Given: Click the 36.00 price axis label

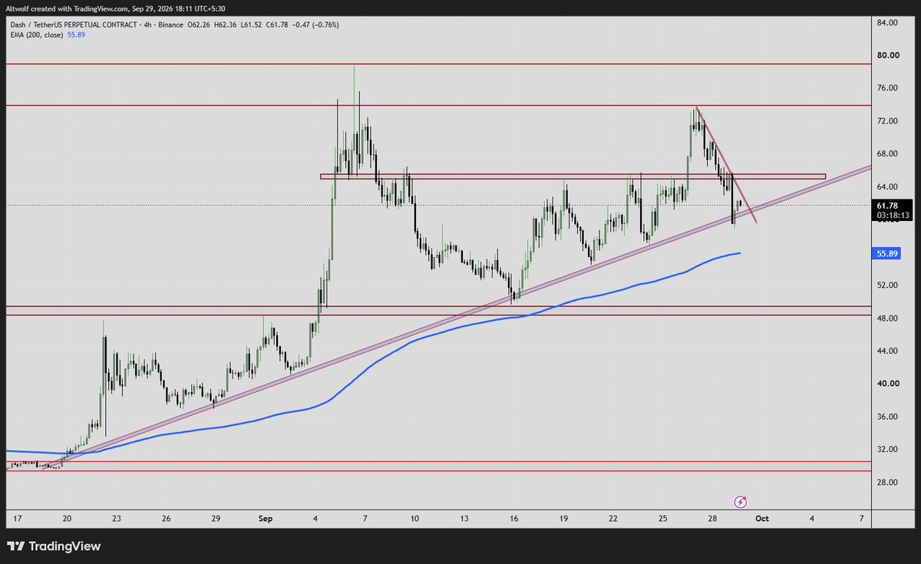Looking at the screenshot, I should pos(888,417).
